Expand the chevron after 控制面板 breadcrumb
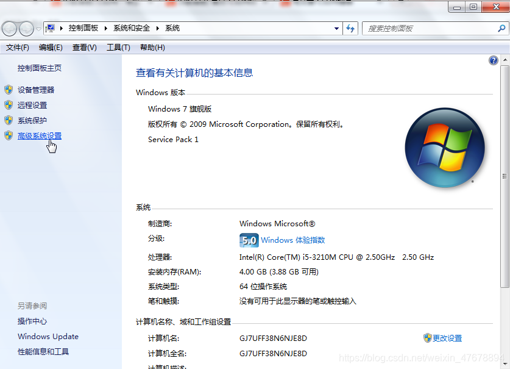The height and width of the screenshot is (369, 510). click(105, 28)
